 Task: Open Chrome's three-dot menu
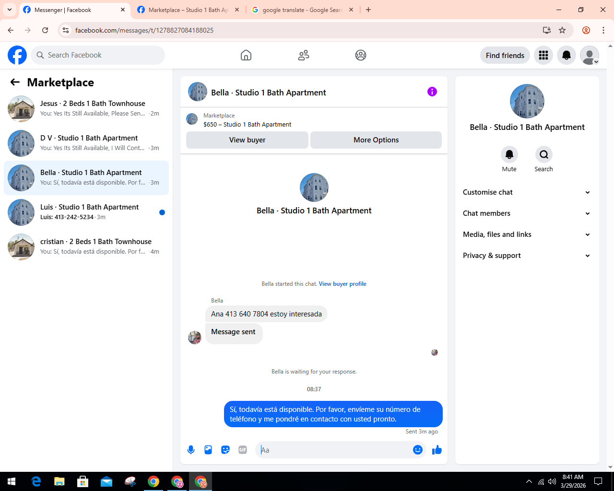tap(603, 30)
